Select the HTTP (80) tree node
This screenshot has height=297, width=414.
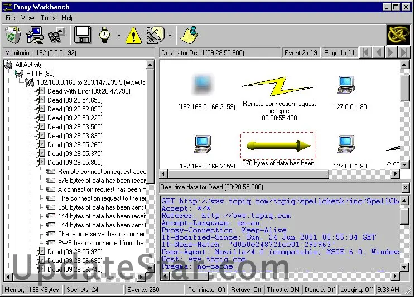click(x=40, y=74)
